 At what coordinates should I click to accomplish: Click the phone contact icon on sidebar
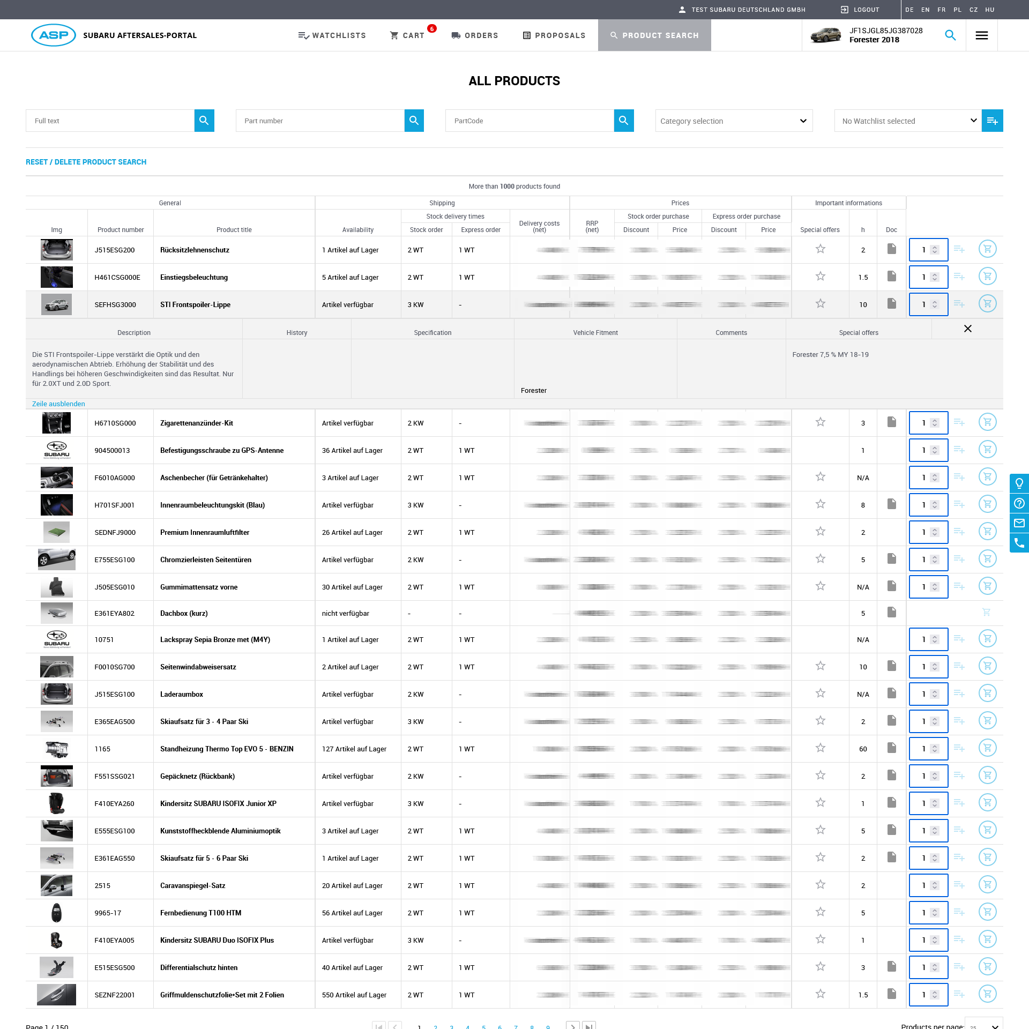tap(1019, 543)
